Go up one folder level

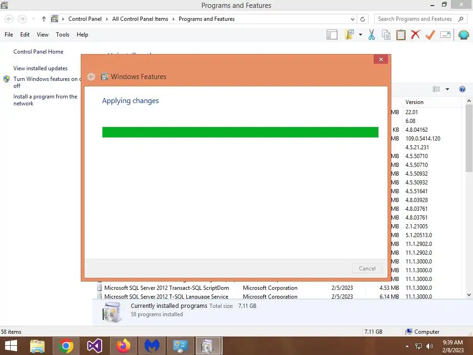[x=44, y=19]
